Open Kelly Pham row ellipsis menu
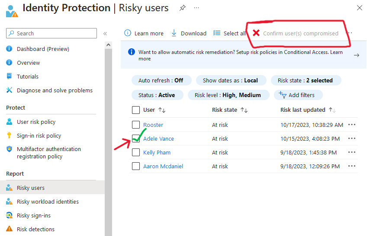 point(351,152)
